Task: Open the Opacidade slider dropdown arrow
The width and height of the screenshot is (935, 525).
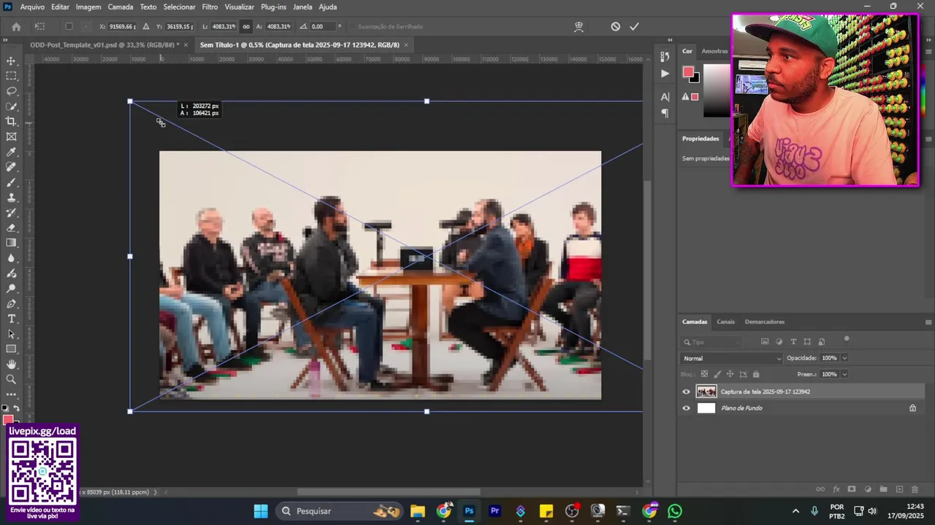Action: 844,358
